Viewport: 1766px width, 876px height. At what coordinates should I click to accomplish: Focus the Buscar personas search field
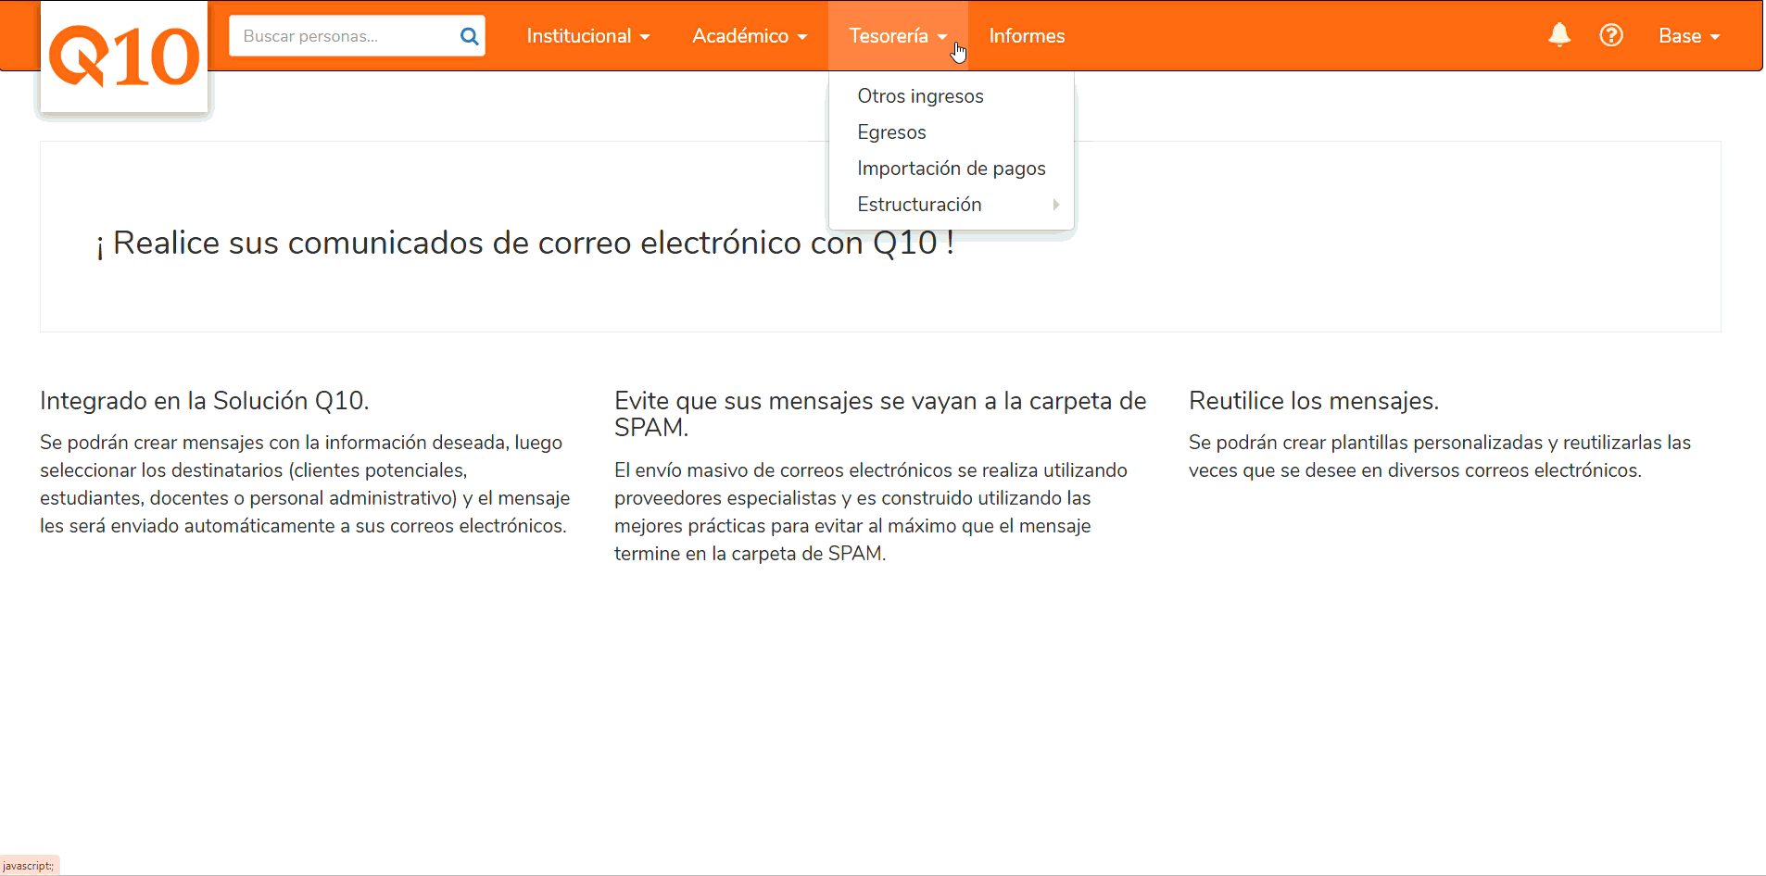pos(357,36)
